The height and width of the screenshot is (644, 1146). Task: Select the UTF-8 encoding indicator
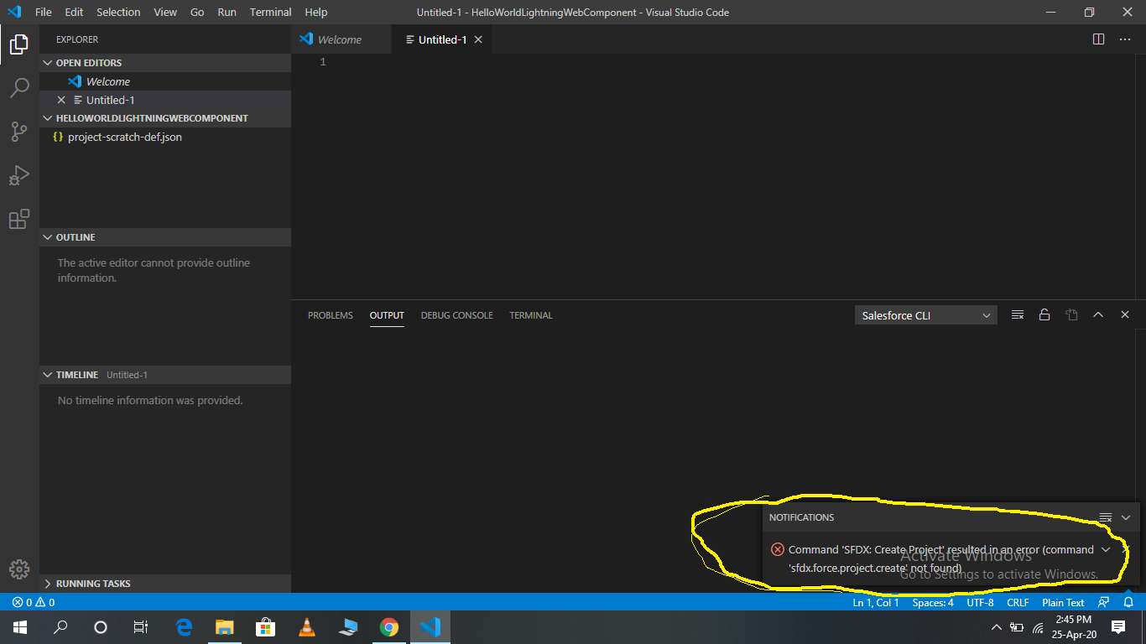[x=980, y=602]
